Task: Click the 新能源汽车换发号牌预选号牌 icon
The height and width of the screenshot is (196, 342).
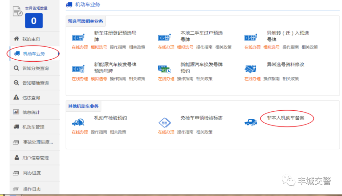Action: pos(78,69)
